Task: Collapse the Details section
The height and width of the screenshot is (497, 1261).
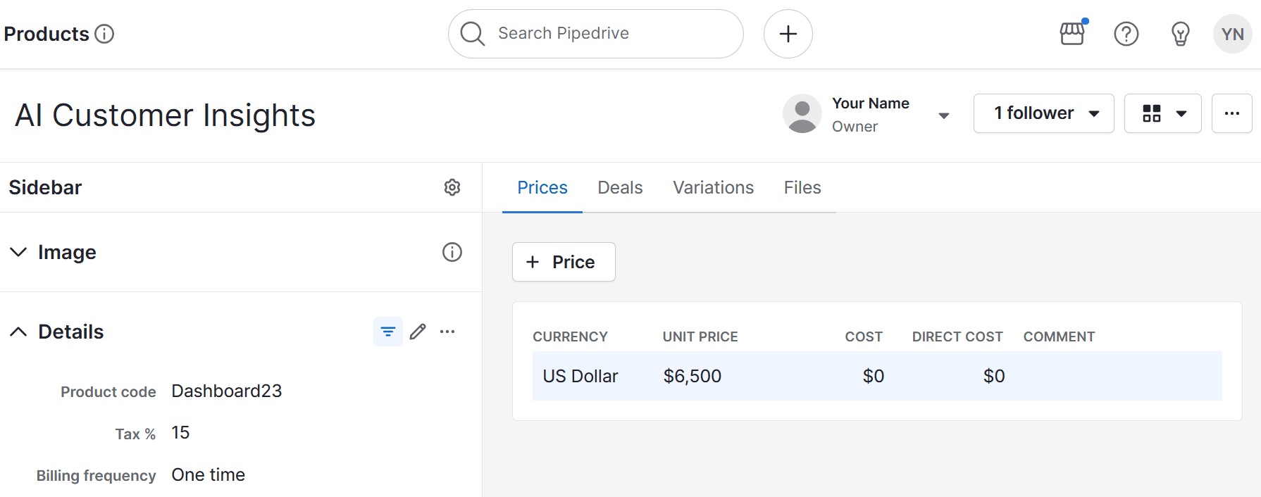Action: 18,332
